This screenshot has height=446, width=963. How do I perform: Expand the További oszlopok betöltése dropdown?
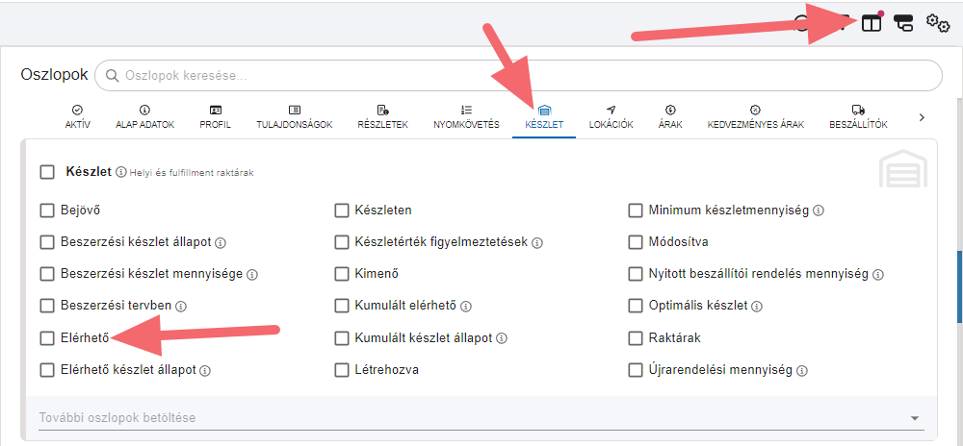[x=913, y=418]
